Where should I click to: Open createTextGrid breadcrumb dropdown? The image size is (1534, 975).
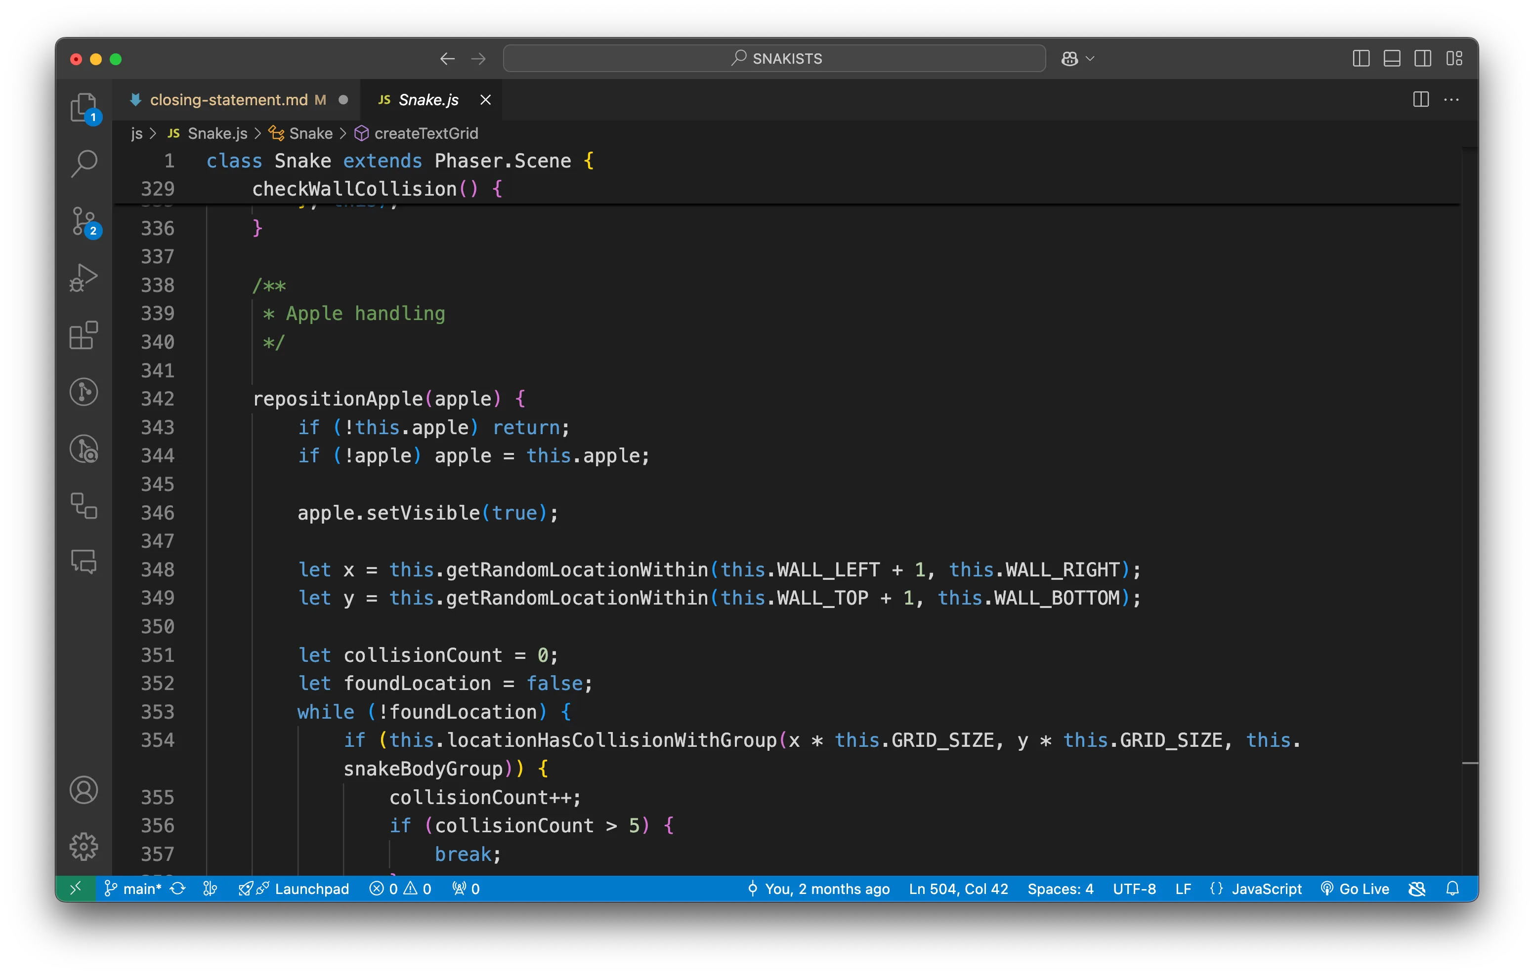pyautogui.click(x=417, y=133)
